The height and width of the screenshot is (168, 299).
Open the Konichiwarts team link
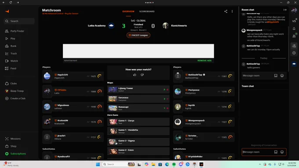(x=179, y=25)
